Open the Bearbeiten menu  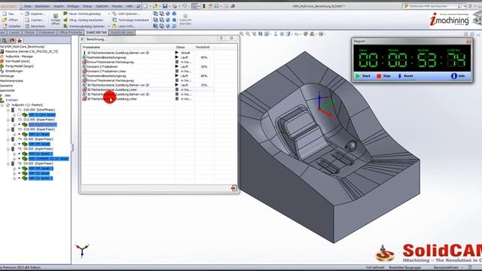[x=42, y=6]
